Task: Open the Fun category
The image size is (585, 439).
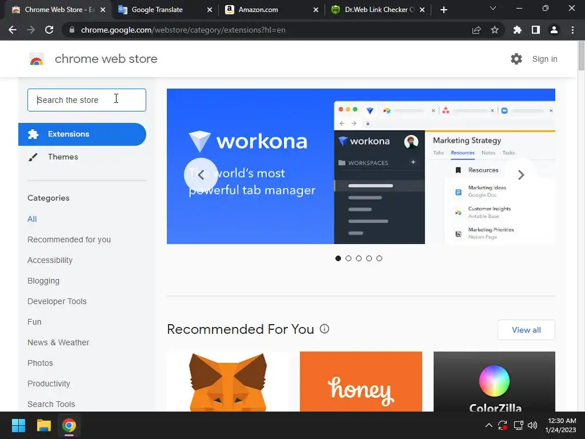Action: click(34, 322)
